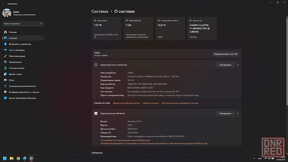Open Защита системы link
Image resolution: width=288 pixels, height=162 pixels.
(x=151, y=103)
